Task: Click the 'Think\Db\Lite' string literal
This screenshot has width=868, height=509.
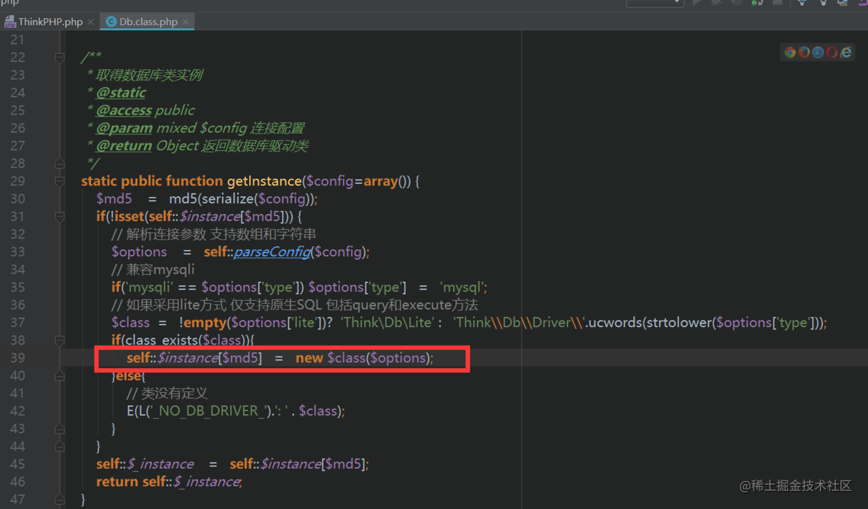Action: click(x=386, y=322)
